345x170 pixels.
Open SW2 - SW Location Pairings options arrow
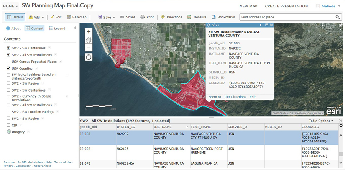click(x=58, y=111)
